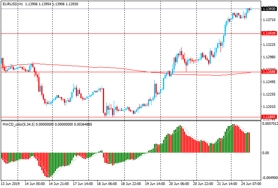Click the 1.12010 price scale value
The height and width of the screenshot is (188, 278).
pyautogui.click(x=269, y=106)
